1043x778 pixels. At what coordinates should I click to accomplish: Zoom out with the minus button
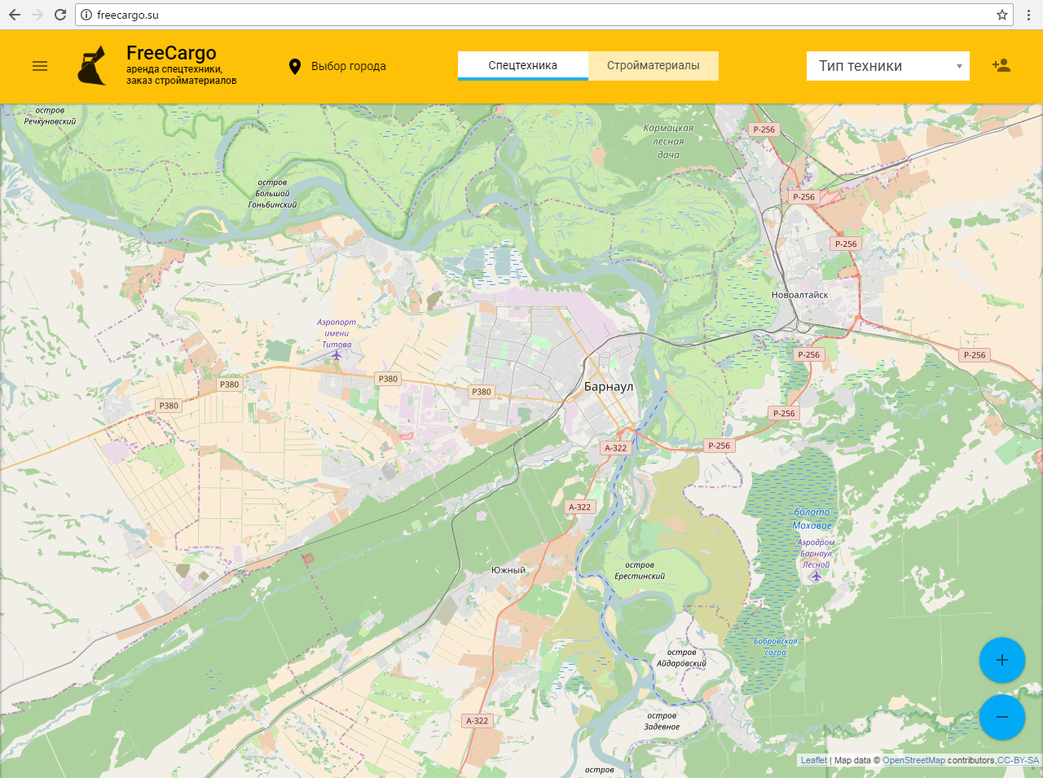(x=1001, y=717)
